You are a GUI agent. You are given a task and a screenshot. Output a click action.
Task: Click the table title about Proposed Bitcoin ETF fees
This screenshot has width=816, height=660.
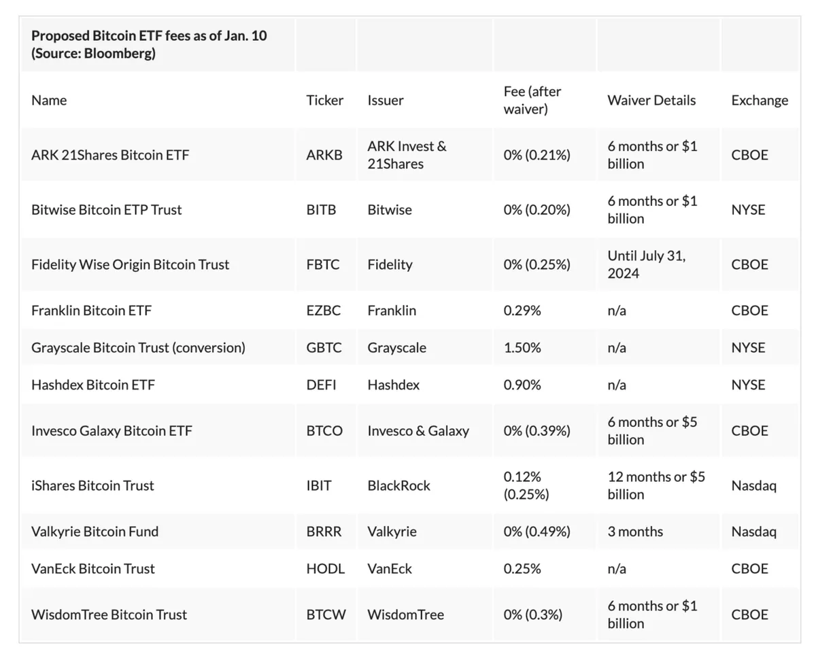coord(149,45)
